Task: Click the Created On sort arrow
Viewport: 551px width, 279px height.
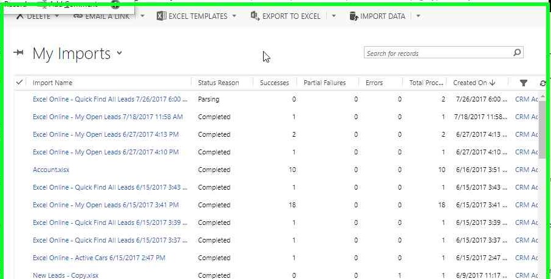Action: (x=493, y=83)
